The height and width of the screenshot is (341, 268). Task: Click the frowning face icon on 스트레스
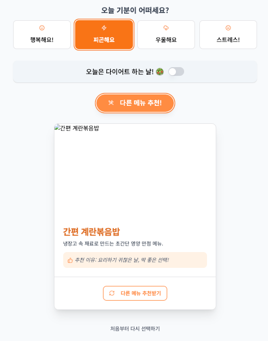[x=228, y=28]
